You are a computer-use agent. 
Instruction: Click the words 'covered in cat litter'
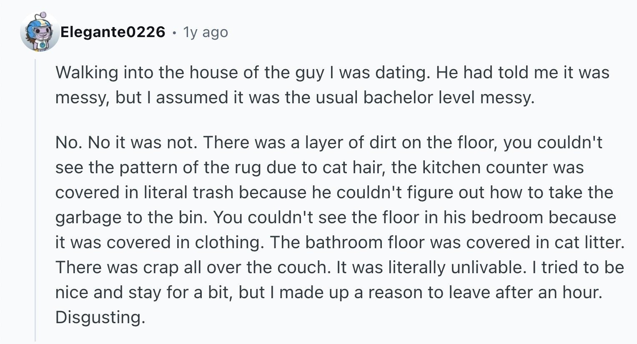pyautogui.click(x=545, y=242)
